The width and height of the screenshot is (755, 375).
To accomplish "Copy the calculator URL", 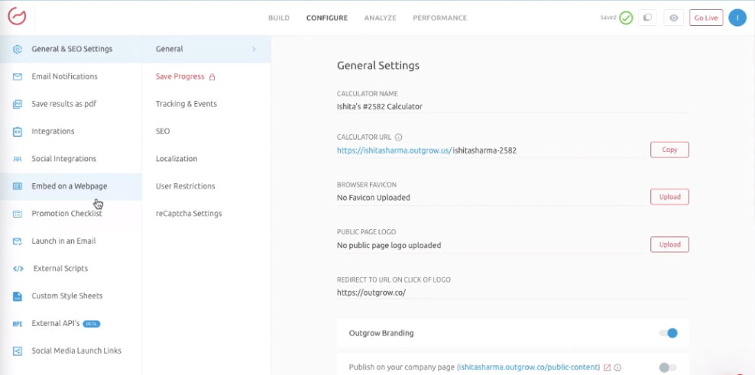I will (669, 150).
